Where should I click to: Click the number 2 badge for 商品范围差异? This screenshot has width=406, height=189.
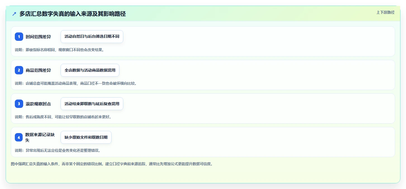(x=19, y=70)
